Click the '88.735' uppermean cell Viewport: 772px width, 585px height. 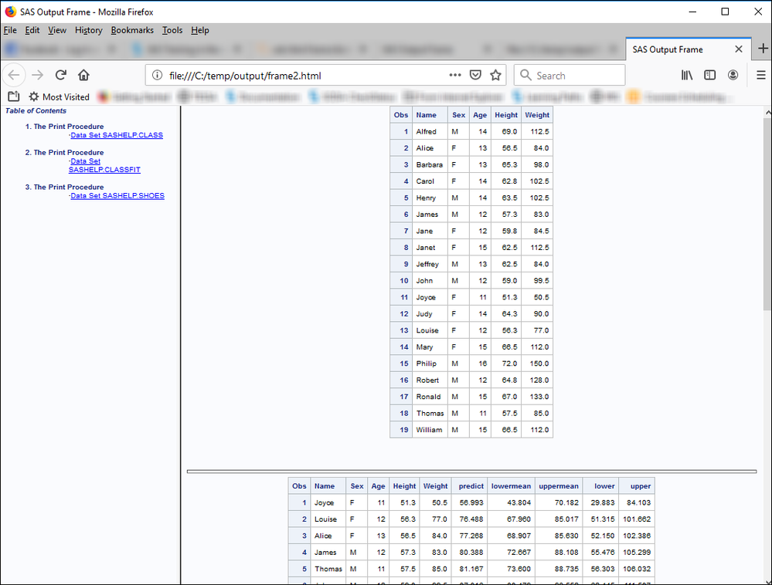[558, 569]
